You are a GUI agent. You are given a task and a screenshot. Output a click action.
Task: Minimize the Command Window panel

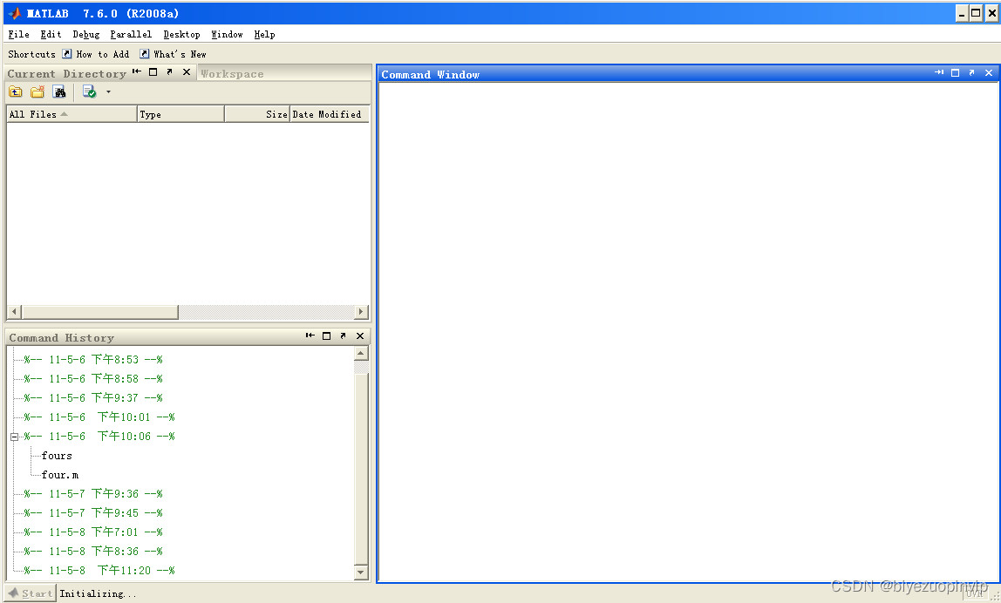[939, 72]
